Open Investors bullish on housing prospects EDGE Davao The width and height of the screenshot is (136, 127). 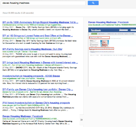(x=31, y=76)
